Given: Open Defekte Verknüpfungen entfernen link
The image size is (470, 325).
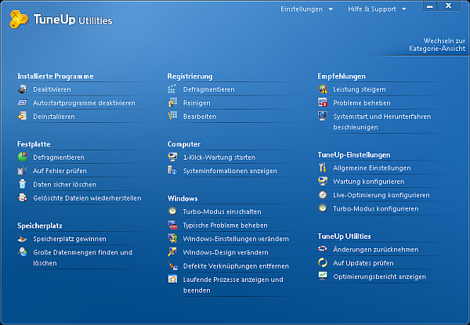Looking at the screenshot, I should 236,266.
